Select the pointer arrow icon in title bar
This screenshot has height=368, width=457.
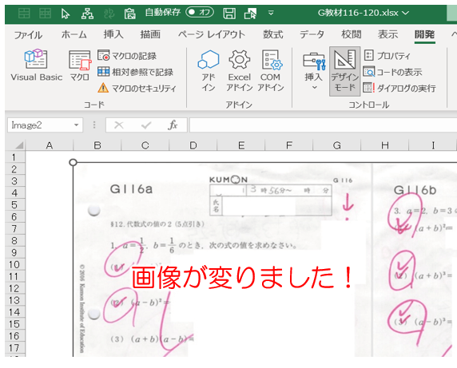66,14
